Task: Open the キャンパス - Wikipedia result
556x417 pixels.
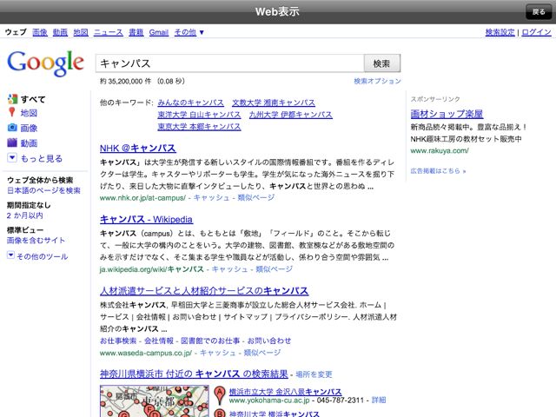Action: pos(146,219)
